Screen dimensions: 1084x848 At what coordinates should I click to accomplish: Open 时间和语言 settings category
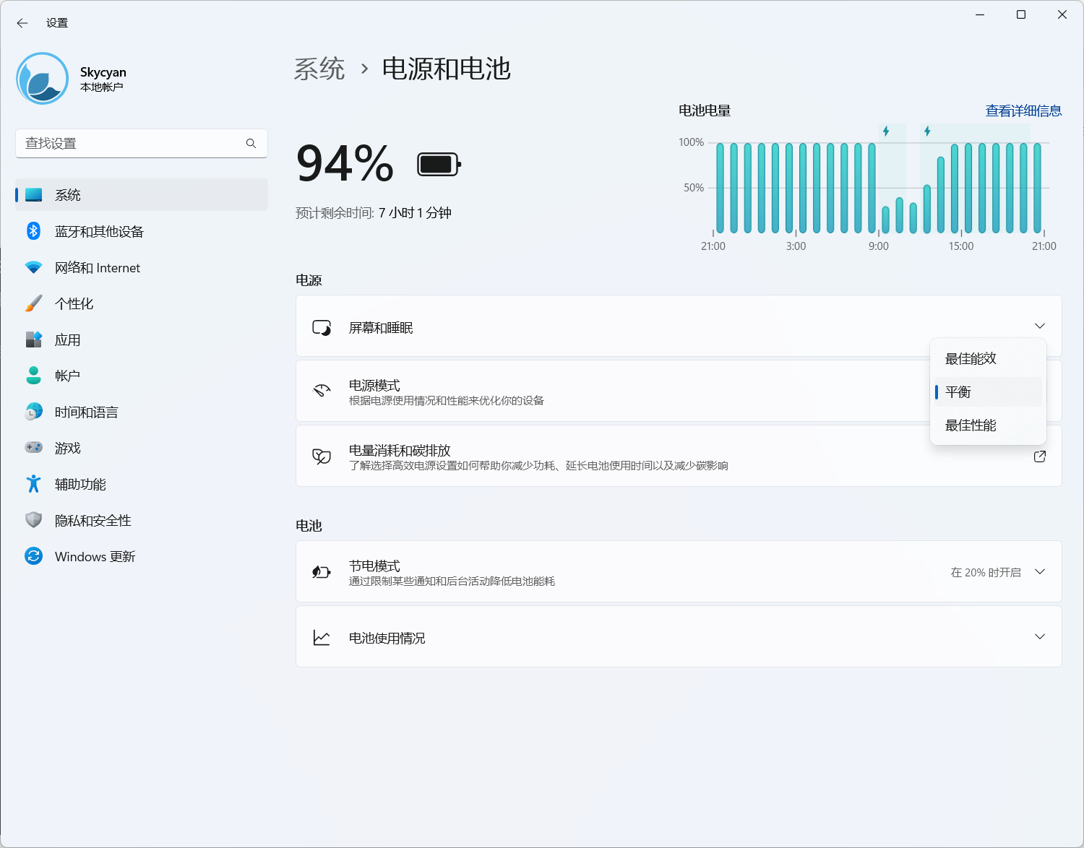(142, 412)
